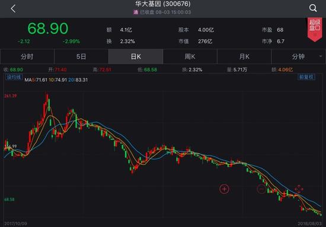The width and height of the screenshot is (326, 227).
Task: Toggle the 前复权 adjustment button
Action: (x=306, y=77)
